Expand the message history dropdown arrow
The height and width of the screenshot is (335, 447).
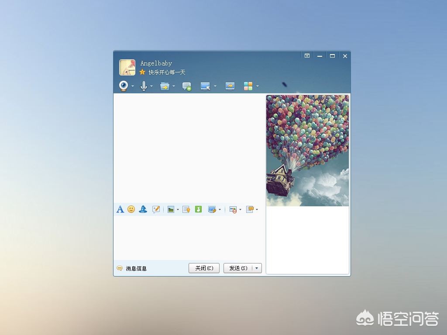pyautogui.click(x=257, y=210)
